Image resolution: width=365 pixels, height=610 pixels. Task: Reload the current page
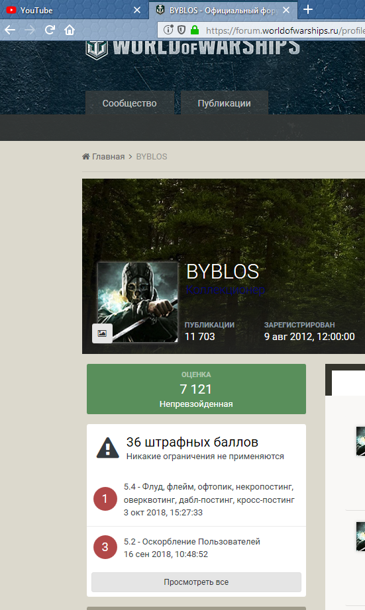(x=50, y=30)
